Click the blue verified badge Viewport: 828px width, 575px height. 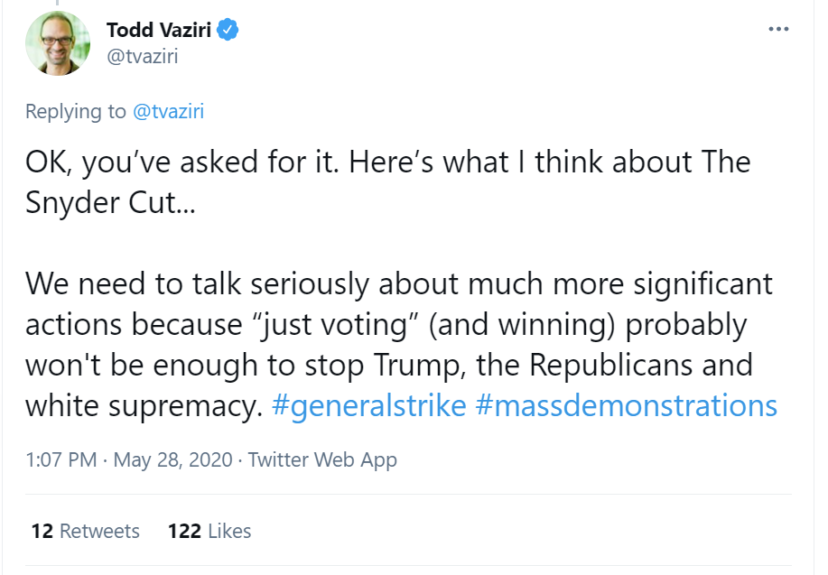coord(228,30)
